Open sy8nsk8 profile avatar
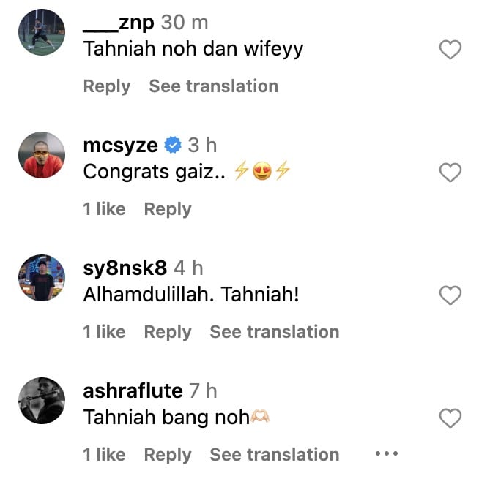The height and width of the screenshot is (487, 479). point(42,278)
